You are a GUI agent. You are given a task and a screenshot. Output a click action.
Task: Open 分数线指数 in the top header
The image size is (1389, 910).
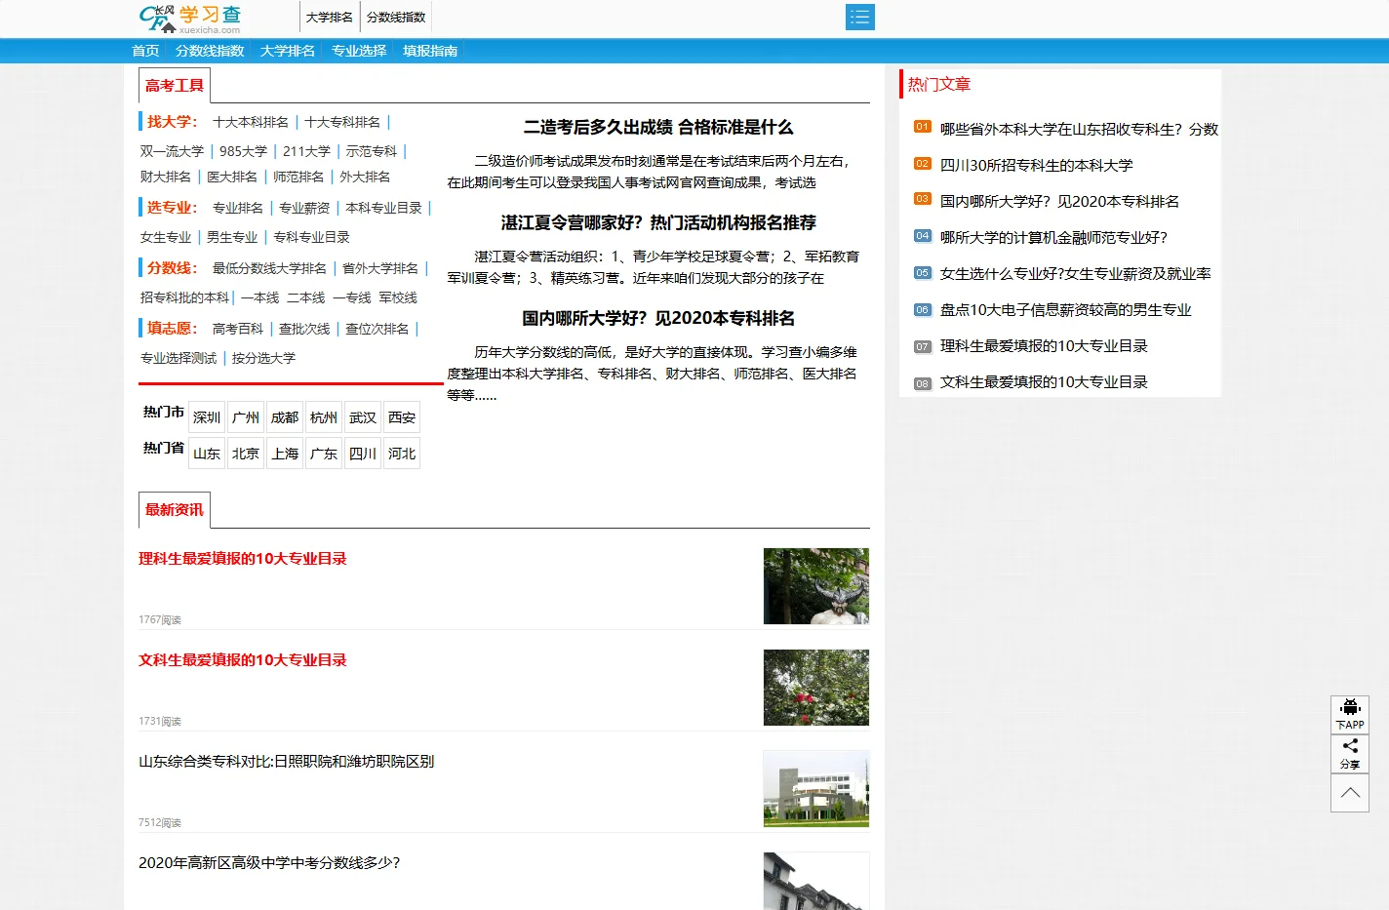[396, 18]
